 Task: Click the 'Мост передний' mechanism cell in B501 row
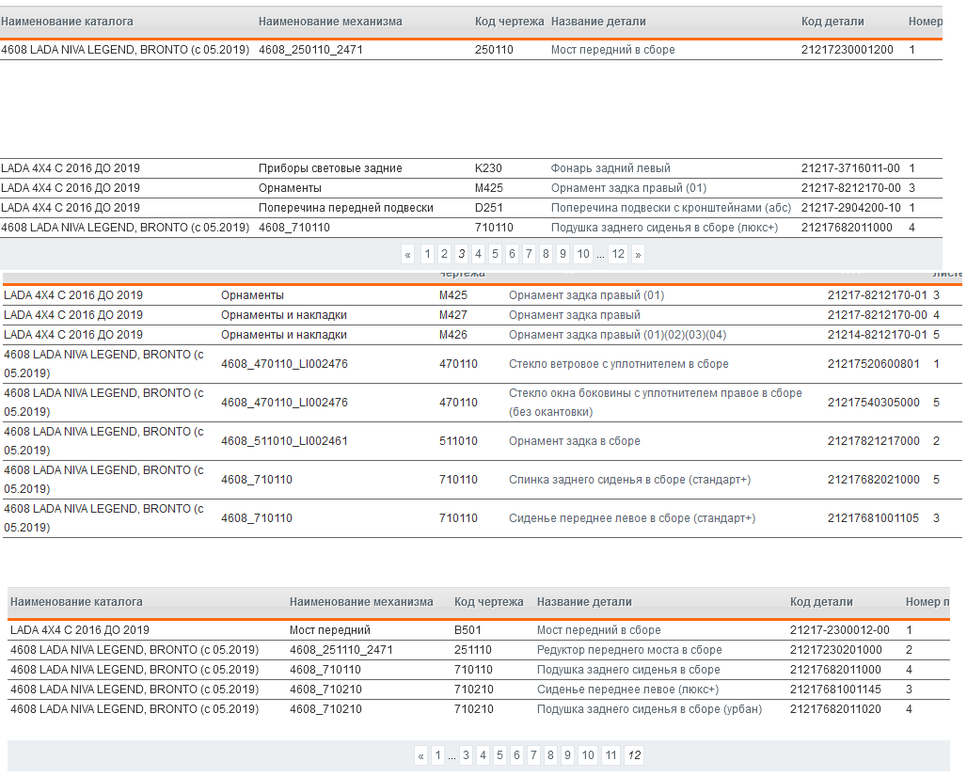[330, 630]
